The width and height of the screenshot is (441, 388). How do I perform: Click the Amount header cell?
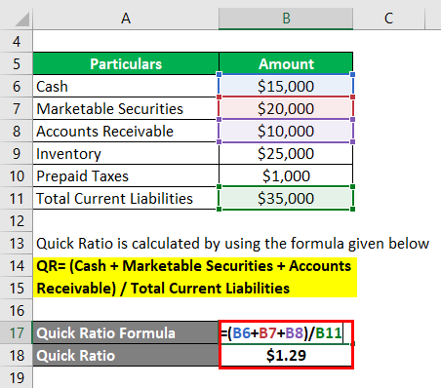[286, 63]
